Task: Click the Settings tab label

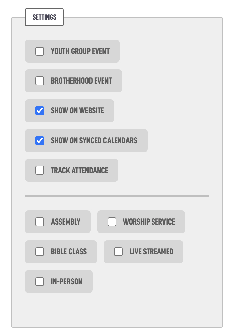Action: click(x=44, y=17)
